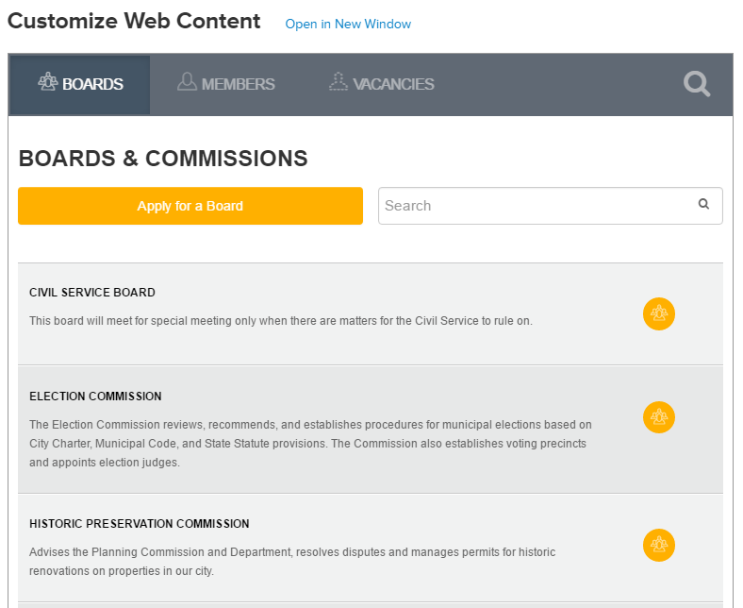Click Civil Service Board orange members icon
The width and height of the screenshot is (743, 608).
(659, 313)
